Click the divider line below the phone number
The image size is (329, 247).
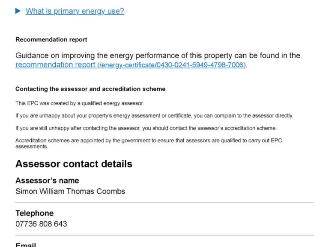(x=164, y=235)
